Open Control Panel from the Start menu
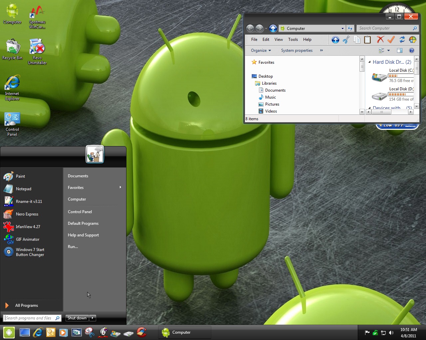Screen dimensions: 426x340 pyautogui.click(x=80, y=212)
